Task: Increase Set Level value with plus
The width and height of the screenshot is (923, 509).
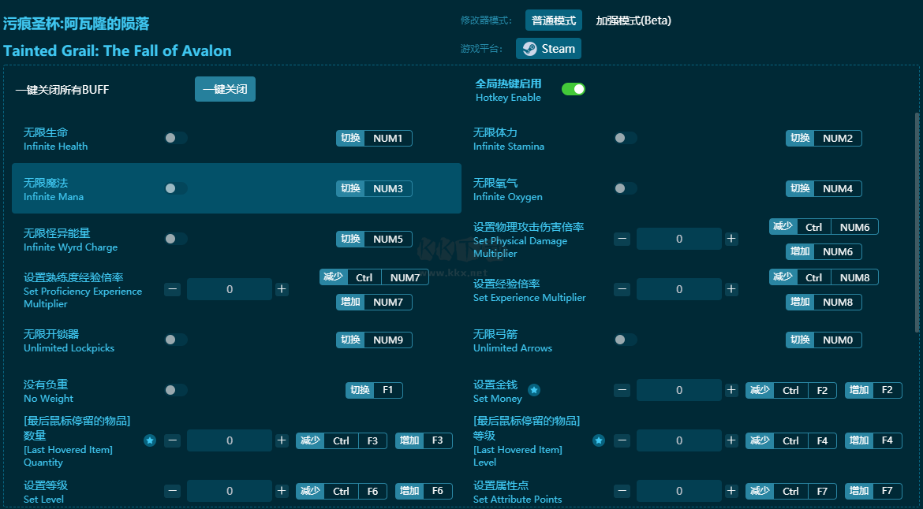Action: pyautogui.click(x=282, y=491)
